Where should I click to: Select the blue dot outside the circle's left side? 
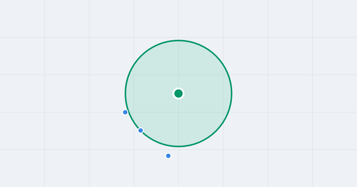[x=125, y=112]
